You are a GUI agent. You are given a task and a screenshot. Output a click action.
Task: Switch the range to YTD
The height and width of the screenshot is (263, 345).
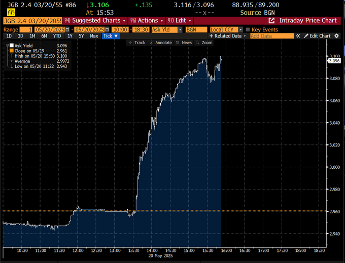point(56,36)
